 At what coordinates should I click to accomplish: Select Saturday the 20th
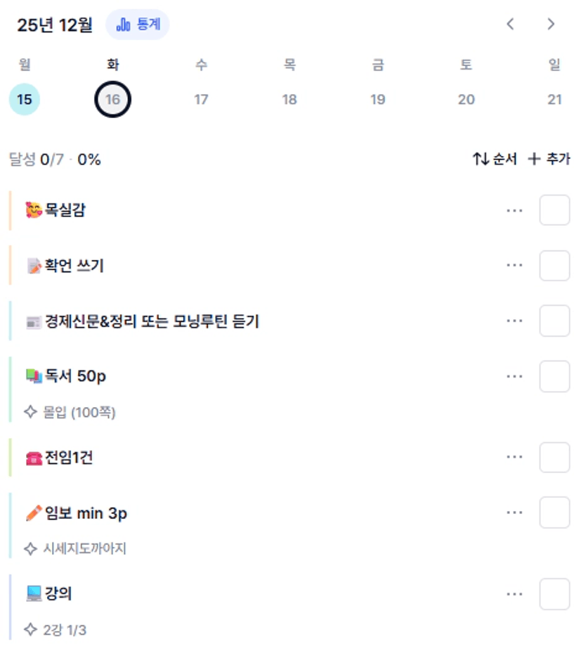pos(466,100)
